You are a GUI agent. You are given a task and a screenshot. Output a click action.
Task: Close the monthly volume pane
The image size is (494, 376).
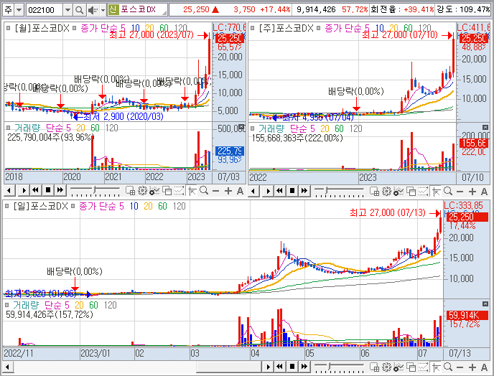[x=242, y=127]
